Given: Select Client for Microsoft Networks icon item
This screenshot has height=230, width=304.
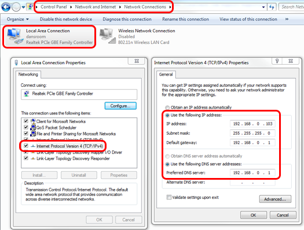Looking at the screenshot, I should (33, 121).
